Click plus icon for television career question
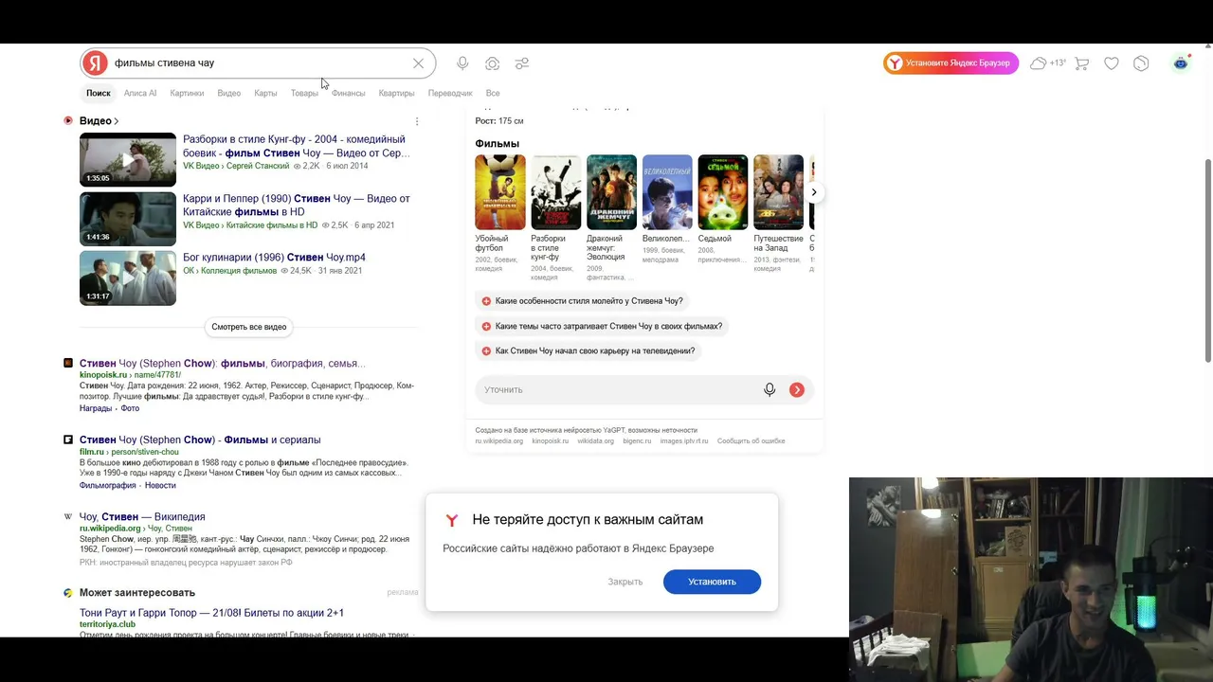Screen dimensions: 1213x682 [486, 350]
